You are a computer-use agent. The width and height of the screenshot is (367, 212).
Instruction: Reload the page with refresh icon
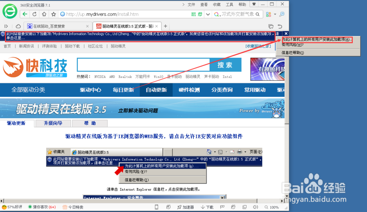point(34,14)
